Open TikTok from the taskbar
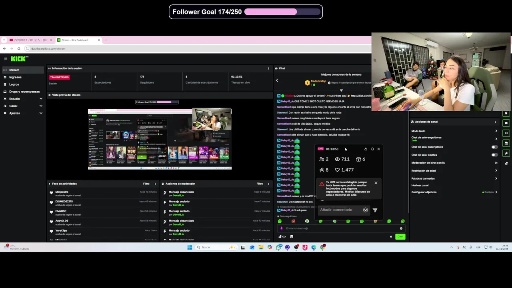This screenshot has height=288, width=512. pyautogui.click(x=305, y=247)
